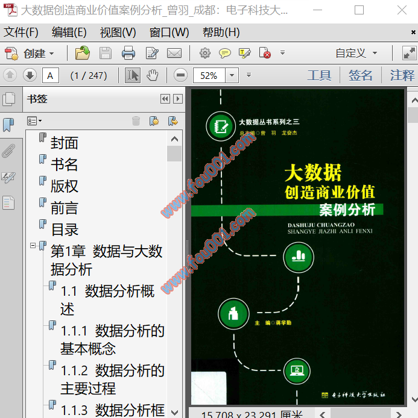Click the Delete page icon in toolbar
Viewport: 418px width, 418px height.
265,53
